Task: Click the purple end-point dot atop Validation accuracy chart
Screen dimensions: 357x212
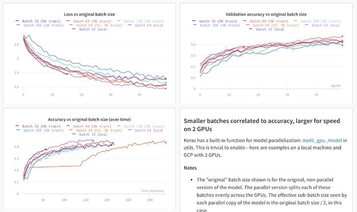Action: (342, 36)
